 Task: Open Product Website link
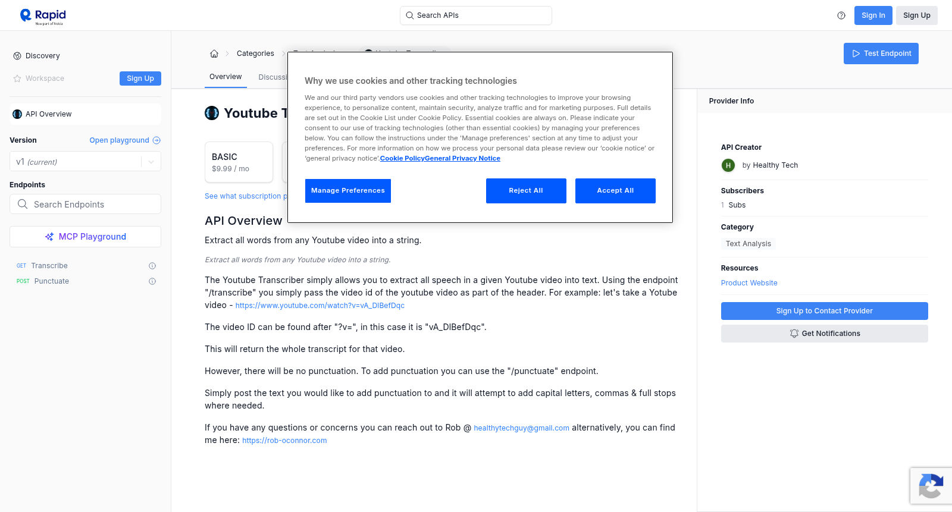(749, 283)
